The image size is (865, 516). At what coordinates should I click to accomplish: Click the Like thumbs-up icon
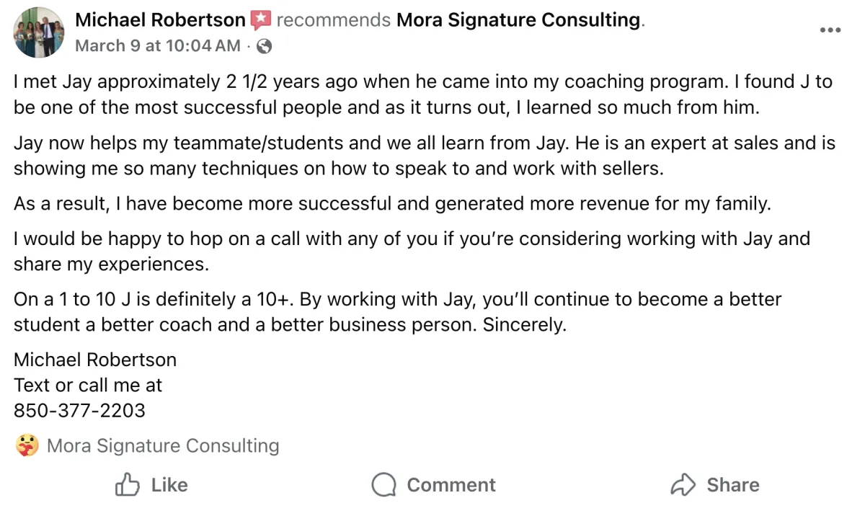[x=128, y=485]
